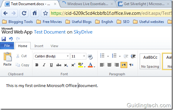Align text to the left
The image size is (173, 110).
(x=102, y=65)
